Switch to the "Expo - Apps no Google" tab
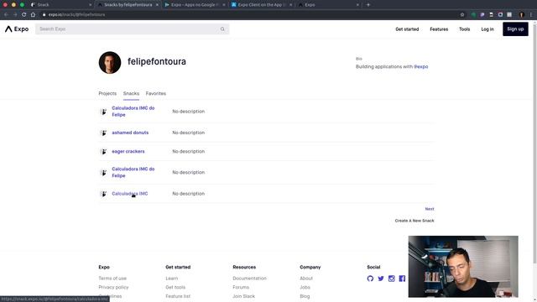The image size is (537, 302). (x=194, y=5)
